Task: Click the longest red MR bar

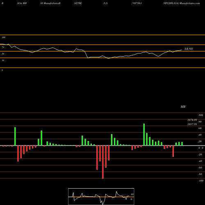Action: [x=103, y=162]
